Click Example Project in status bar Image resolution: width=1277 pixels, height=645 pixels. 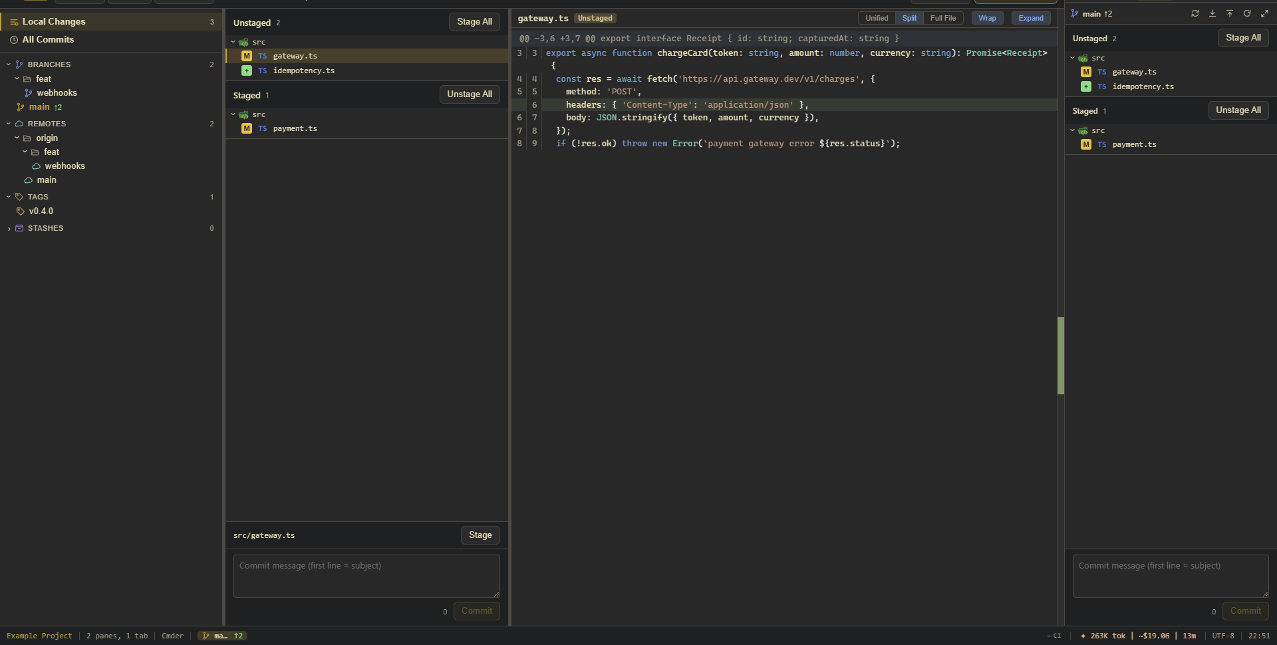coord(39,636)
